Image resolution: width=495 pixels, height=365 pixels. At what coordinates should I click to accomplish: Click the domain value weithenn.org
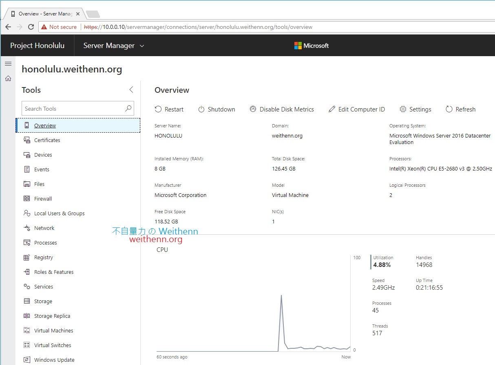click(287, 136)
